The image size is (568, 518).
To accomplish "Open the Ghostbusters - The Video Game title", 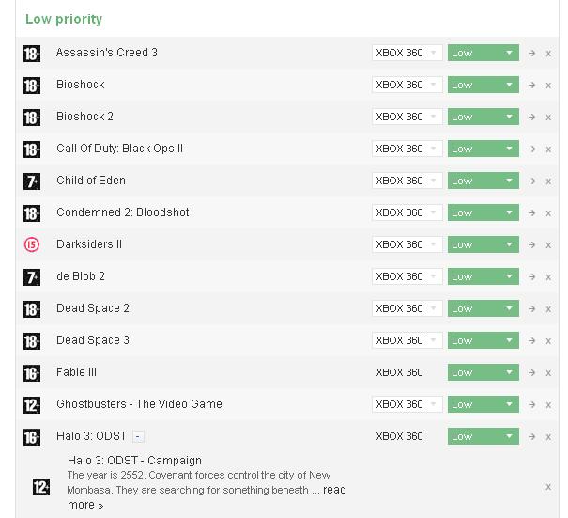I will [x=140, y=404].
